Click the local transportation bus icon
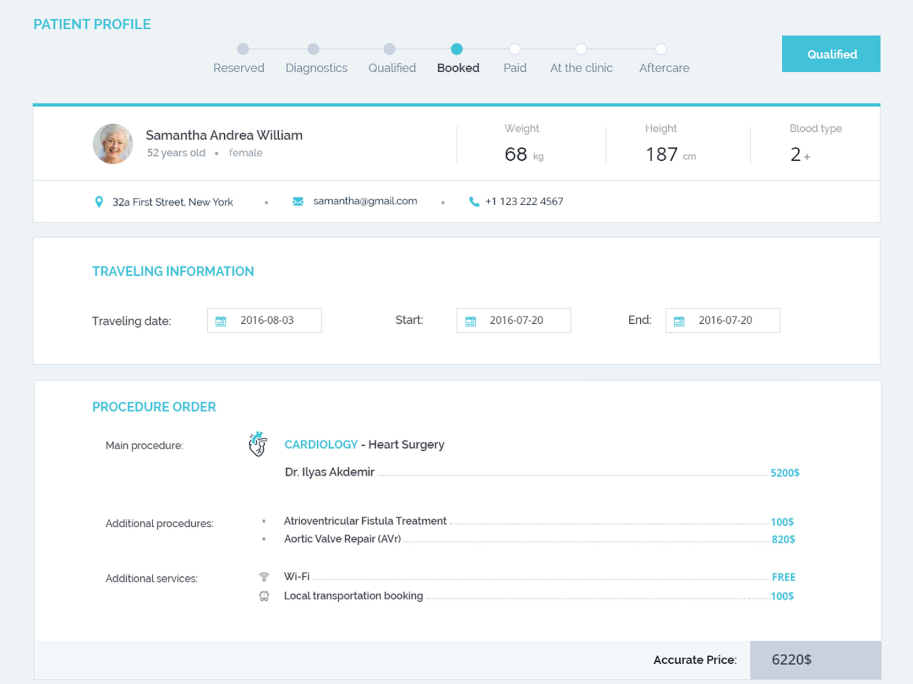Image resolution: width=913 pixels, height=684 pixels. (264, 596)
